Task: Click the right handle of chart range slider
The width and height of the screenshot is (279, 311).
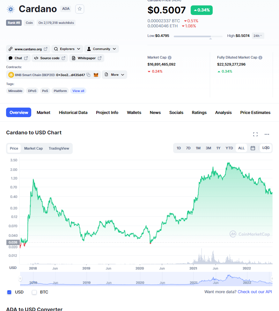Action: pos(272,279)
